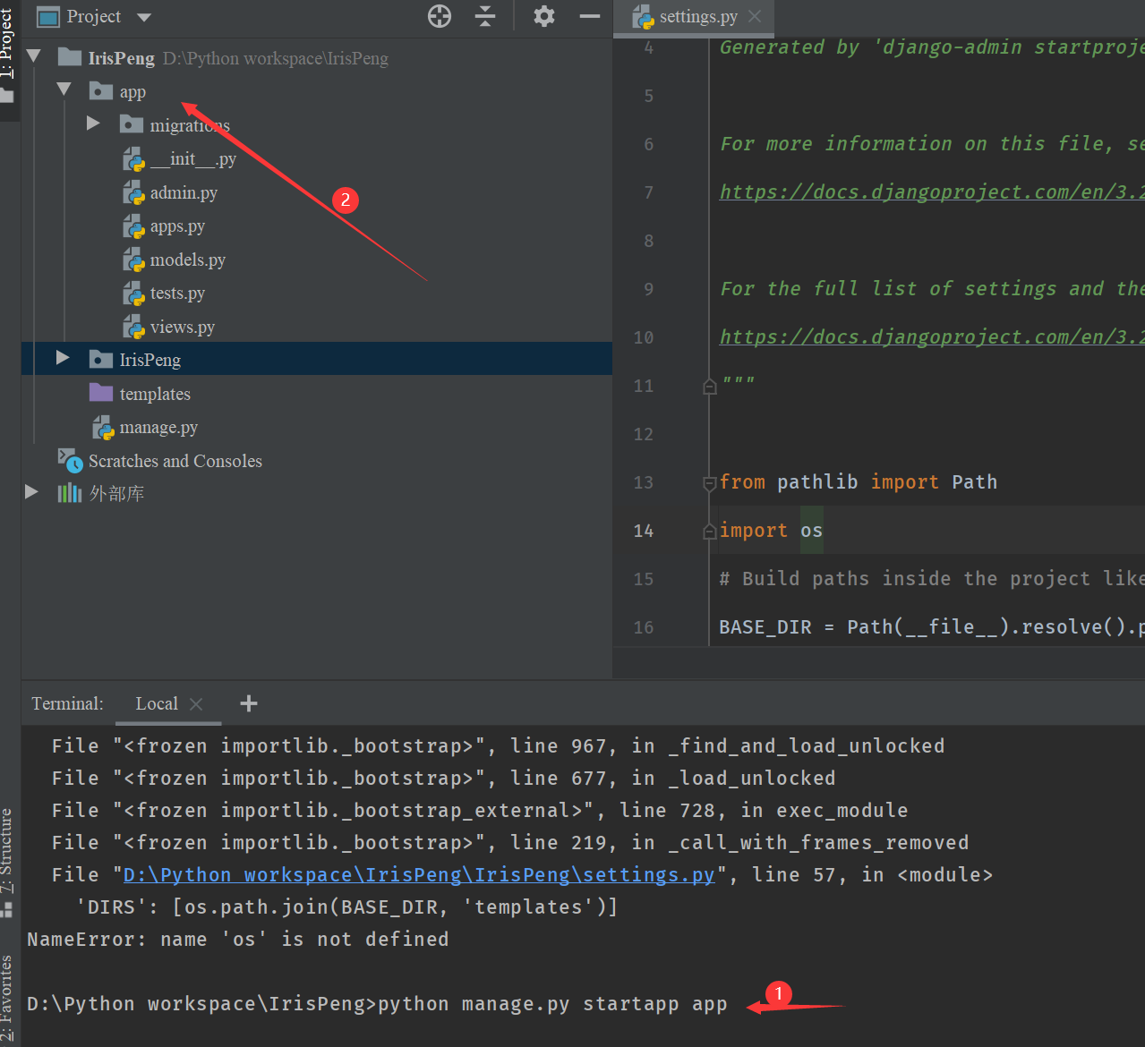Viewport: 1145px width, 1047px height.
Task: Open the settings.py path link in terminal
Action: pyautogui.click(x=419, y=874)
